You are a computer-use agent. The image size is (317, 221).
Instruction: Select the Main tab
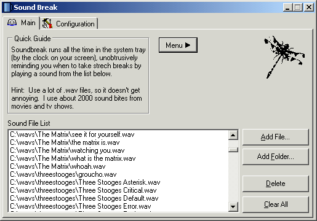pyautogui.click(x=21, y=23)
